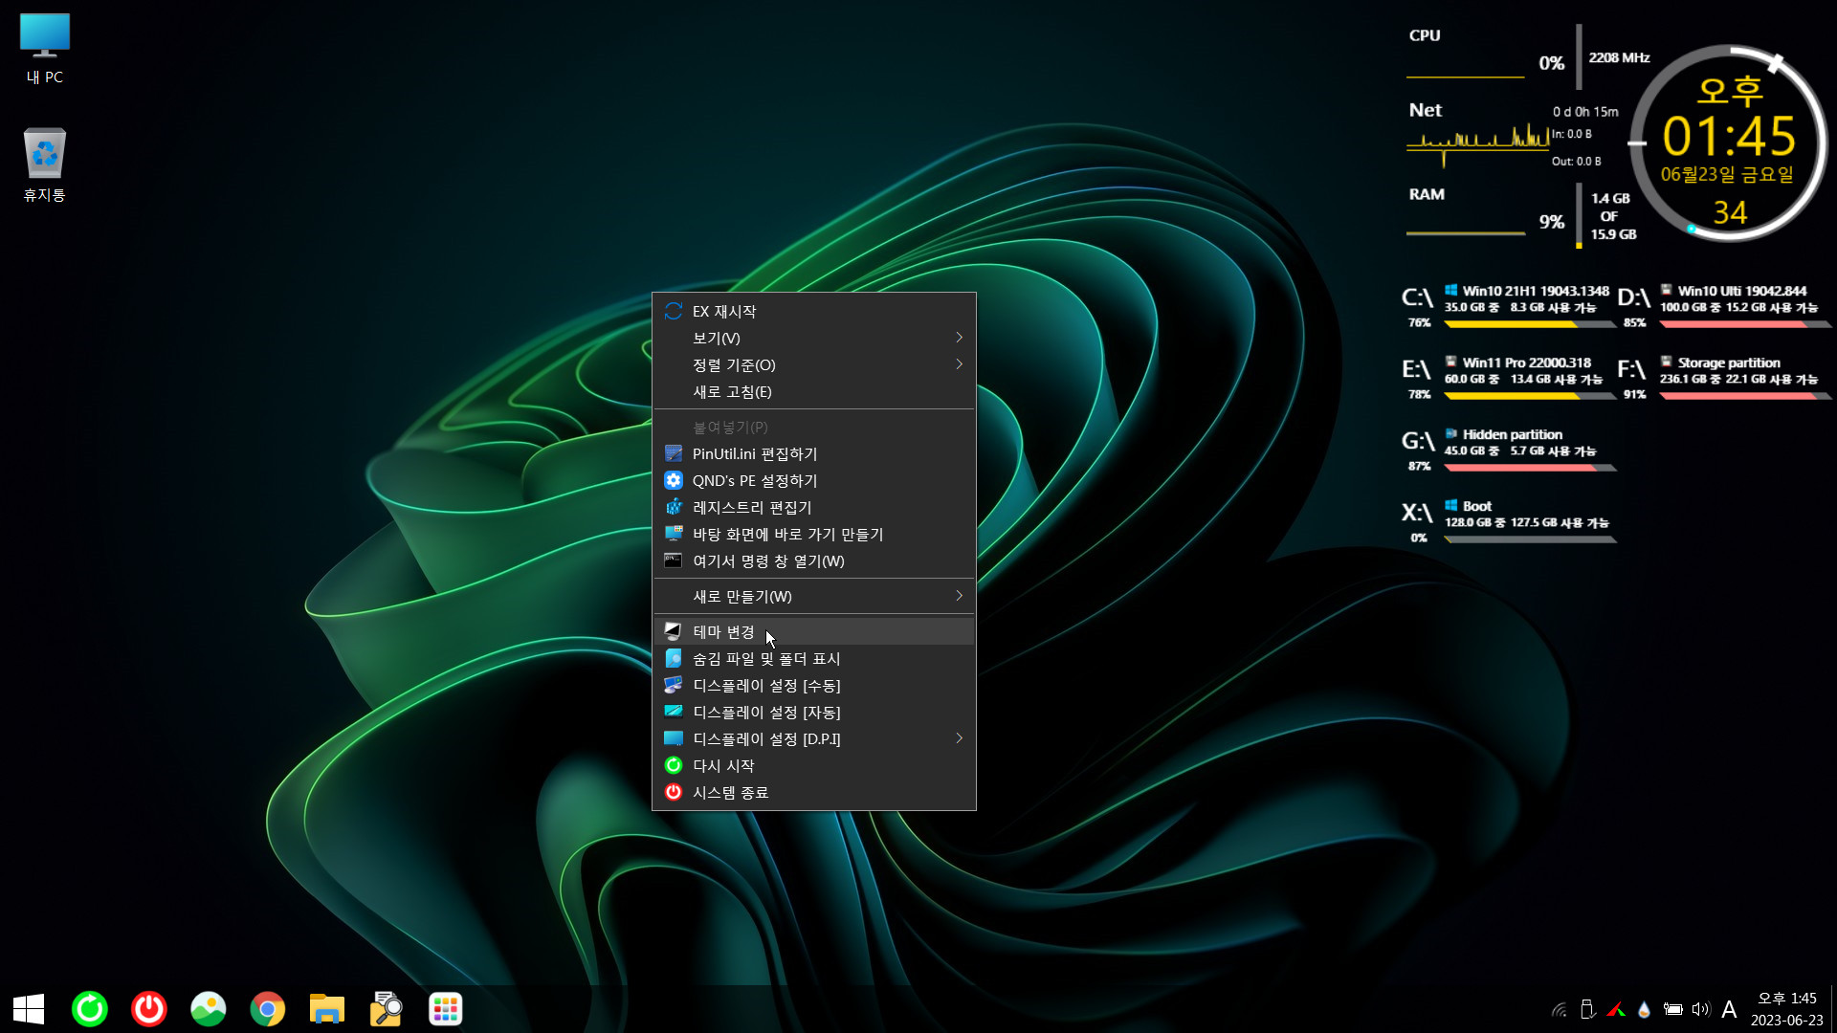Screen dimensions: 1837x1033
Task: Launch Chrome from the taskbar
Action: point(268,1009)
